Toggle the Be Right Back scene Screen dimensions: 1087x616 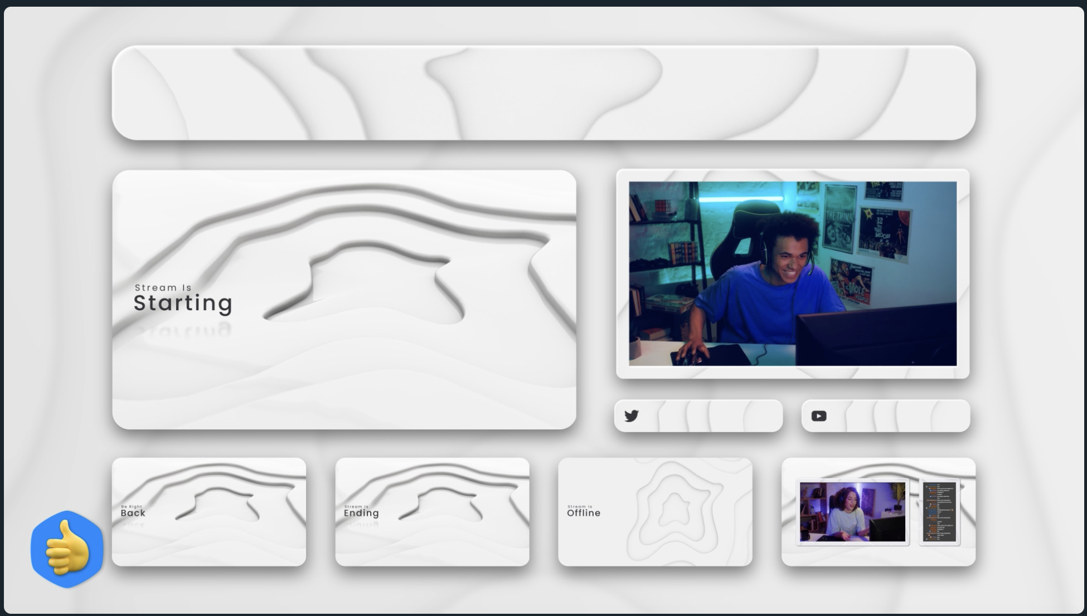tap(208, 512)
